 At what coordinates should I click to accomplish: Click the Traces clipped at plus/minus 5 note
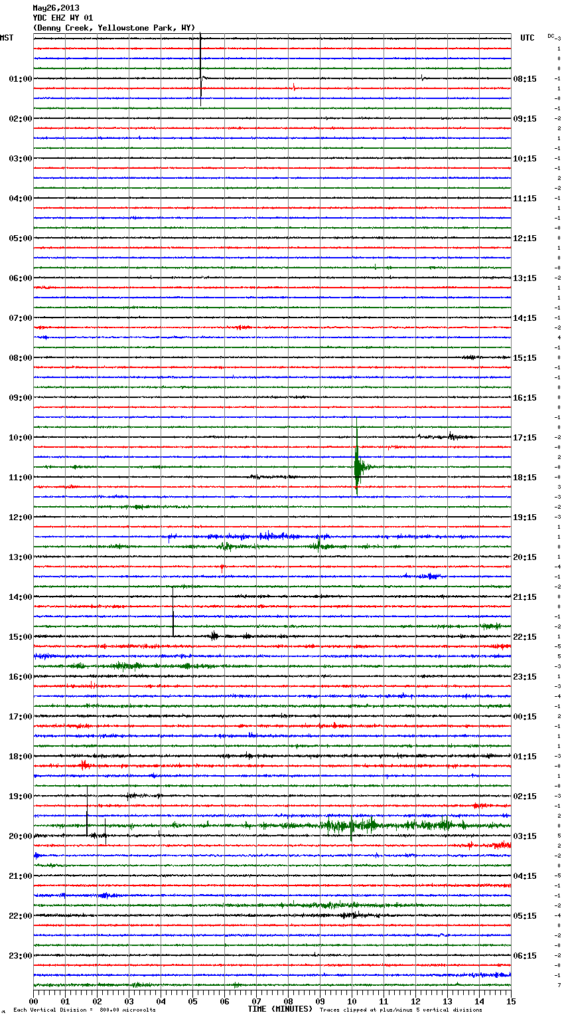401,1010
